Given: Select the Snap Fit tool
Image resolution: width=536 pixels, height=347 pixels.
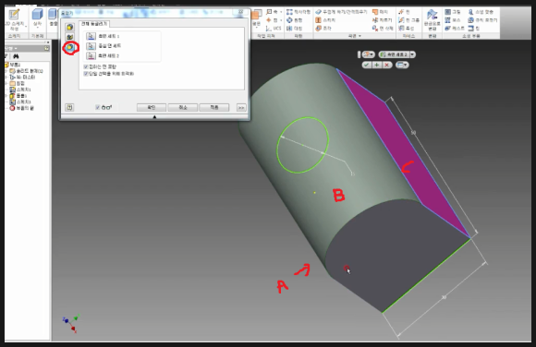Looking at the screenshot, I should coord(481,12).
